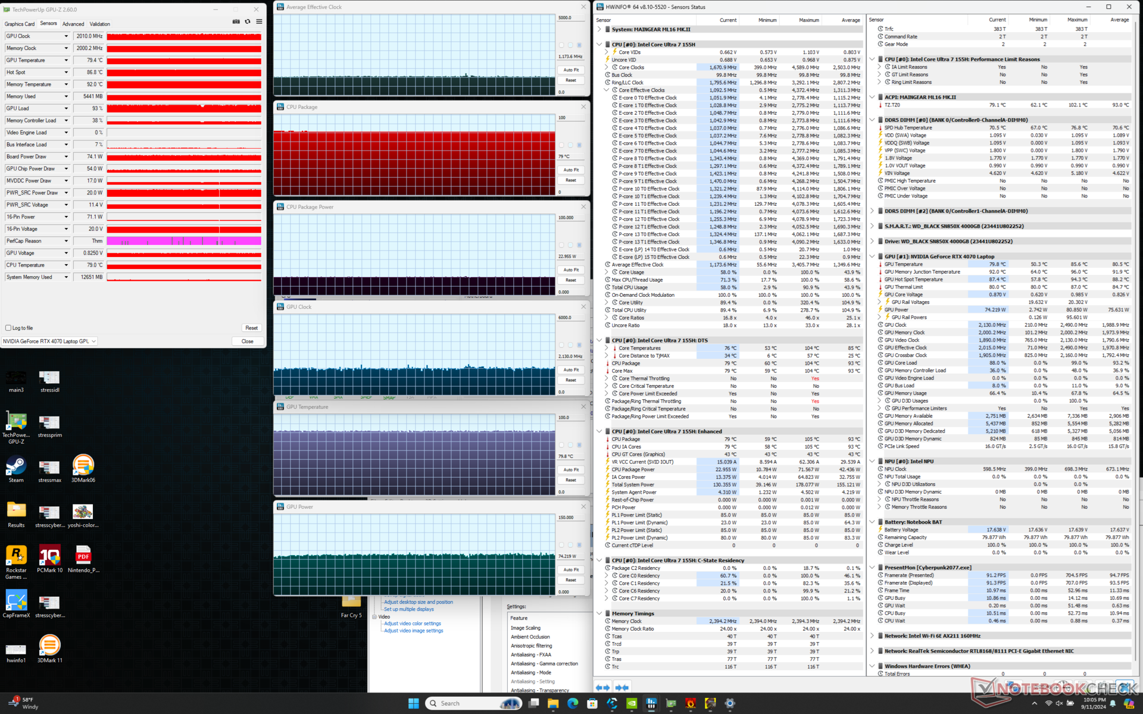Toggle first checkbox in GPU Power graph
Screen dimensions: 1143x714
[561, 545]
